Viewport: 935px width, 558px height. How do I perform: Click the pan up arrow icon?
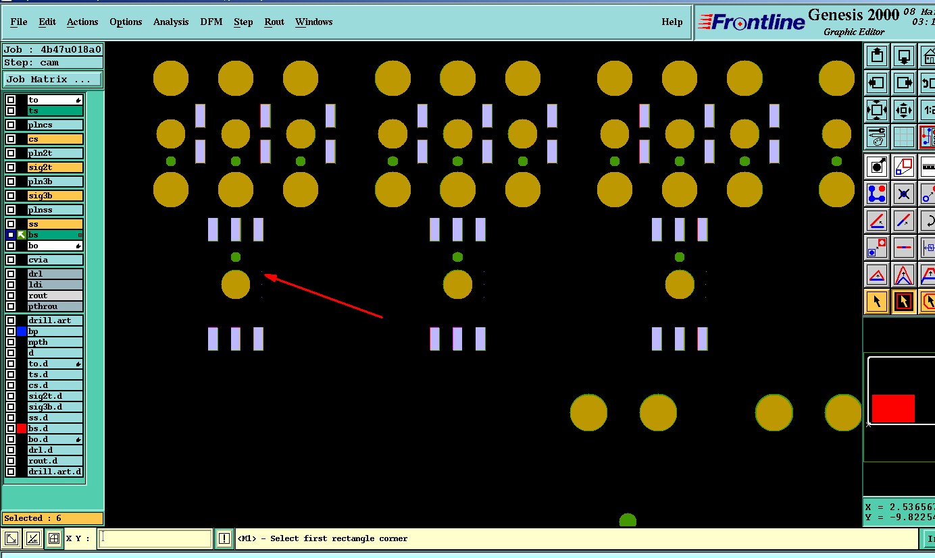coord(876,55)
